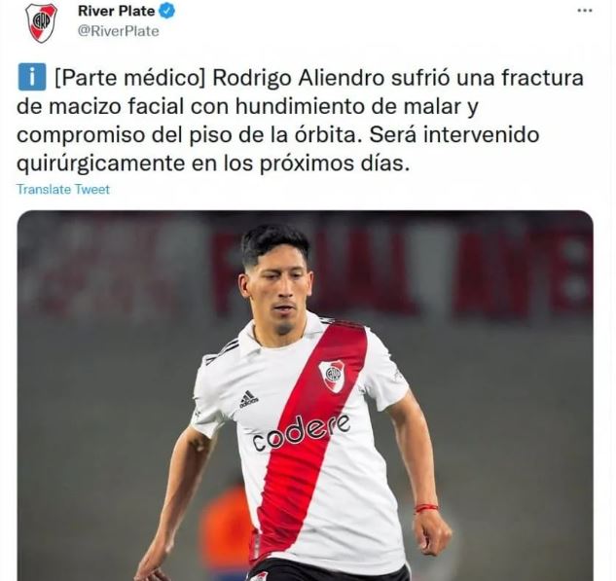This screenshot has width=616, height=581.
Task: Click the codere sponsor text on jersey
Action: click(301, 432)
